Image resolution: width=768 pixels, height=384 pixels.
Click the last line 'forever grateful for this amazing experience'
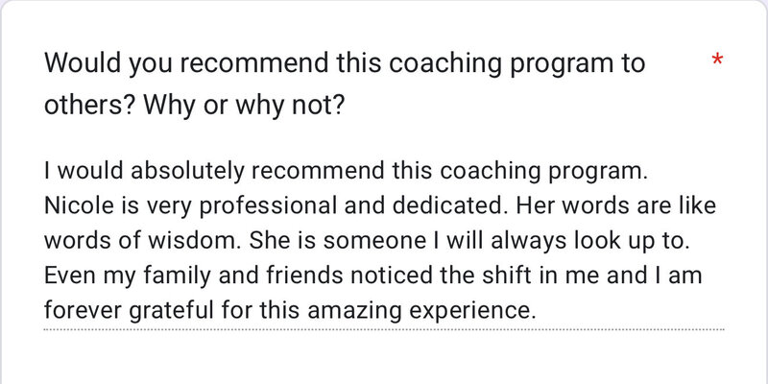pyautogui.click(x=290, y=310)
